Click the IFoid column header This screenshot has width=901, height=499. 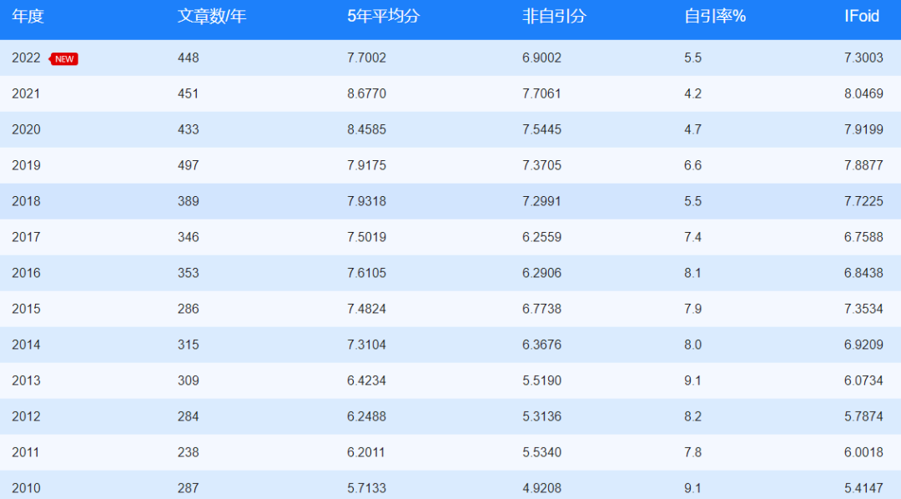tap(861, 16)
